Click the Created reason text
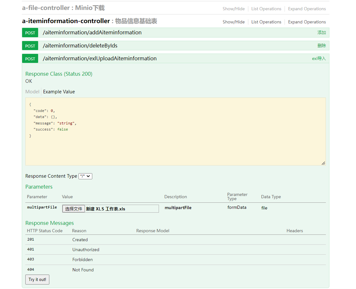This screenshot has width=356, height=289. pos(80,240)
